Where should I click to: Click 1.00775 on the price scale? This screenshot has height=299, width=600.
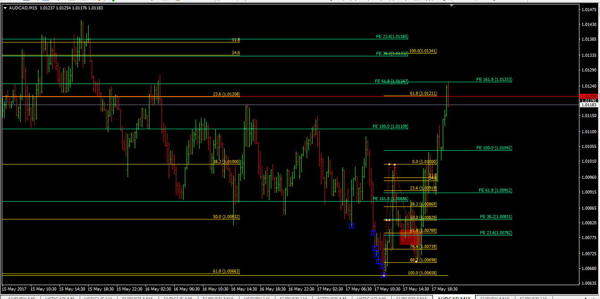[x=589, y=238]
